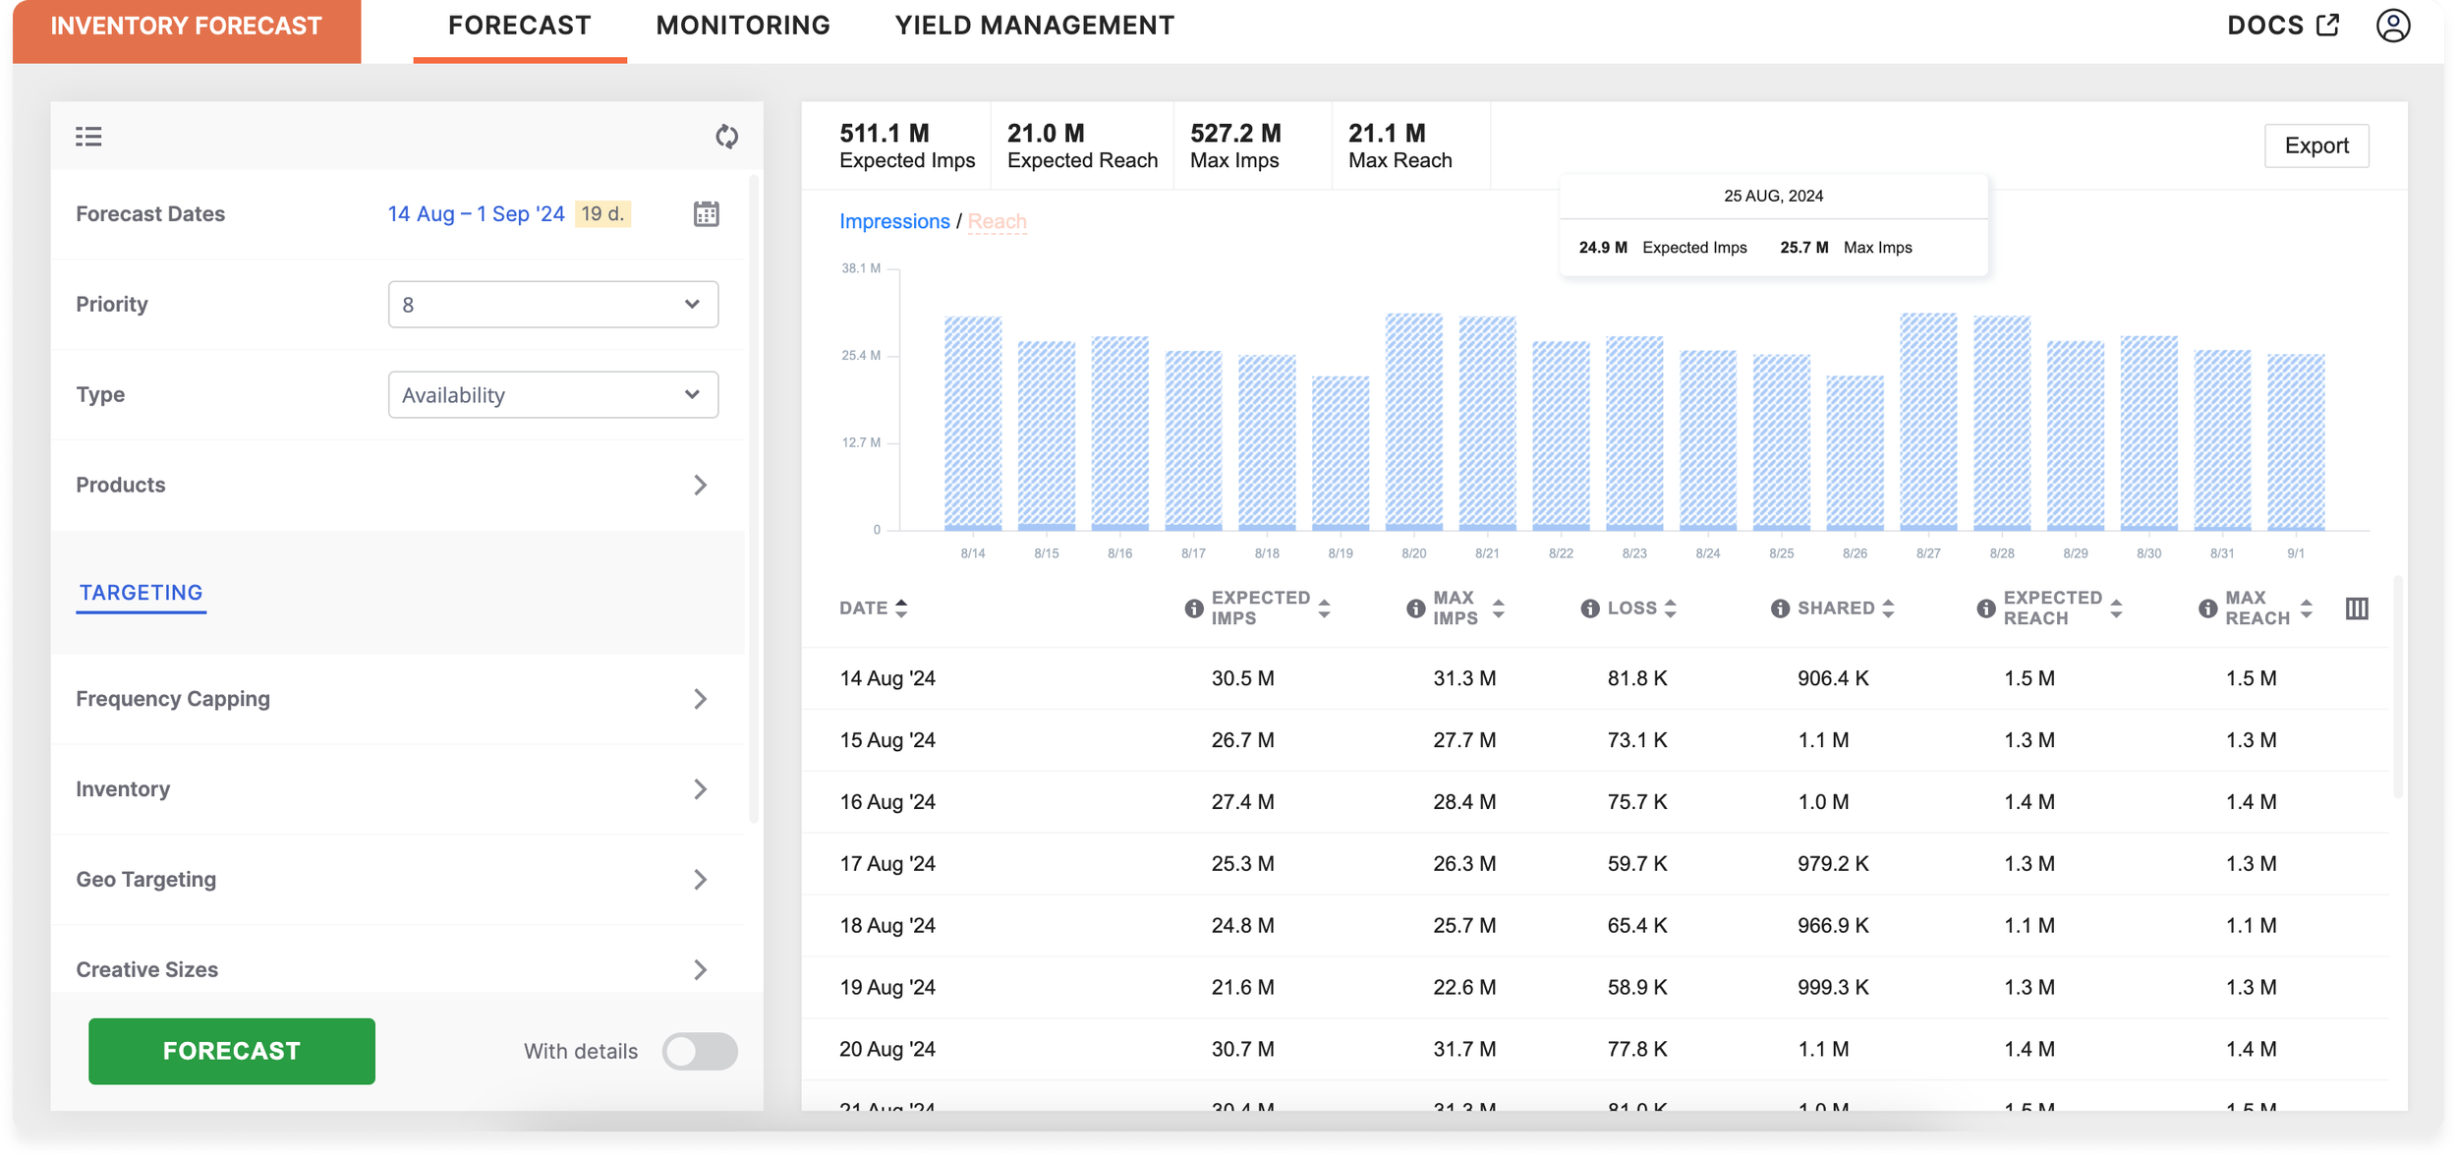Select the 14 Aug '24 table row
Screen dimensions: 2457x1157
(x=1595, y=678)
